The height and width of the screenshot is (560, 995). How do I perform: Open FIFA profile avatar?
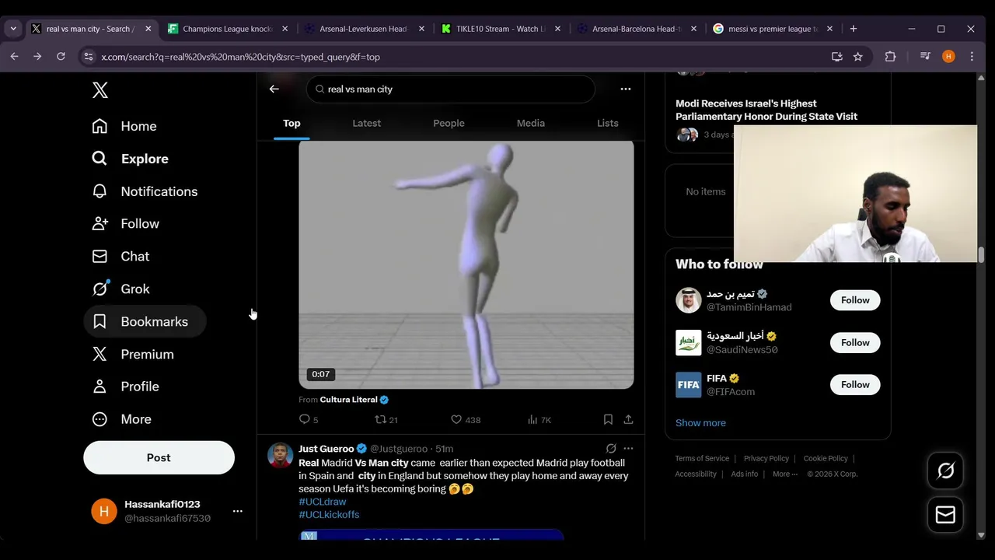[688, 385]
